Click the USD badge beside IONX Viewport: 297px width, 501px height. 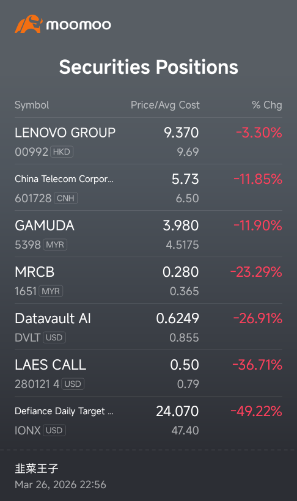click(54, 430)
